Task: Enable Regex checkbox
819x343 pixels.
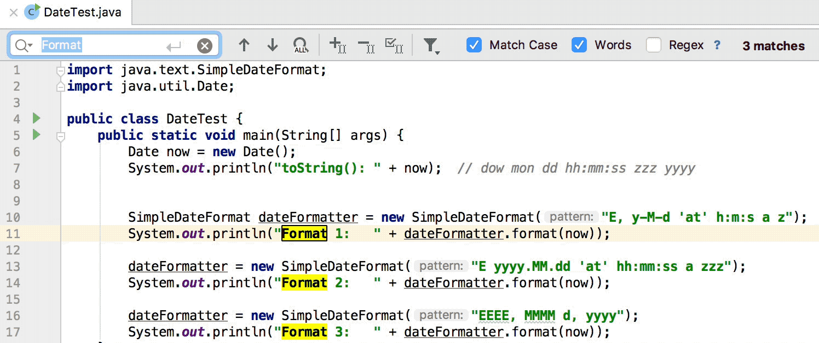Action: [654, 45]
